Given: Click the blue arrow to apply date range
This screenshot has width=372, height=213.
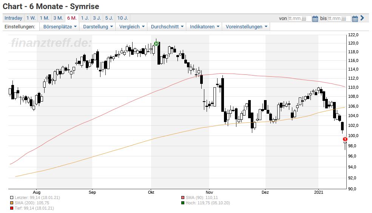Looking at the screenshot, I should [362, 18].
